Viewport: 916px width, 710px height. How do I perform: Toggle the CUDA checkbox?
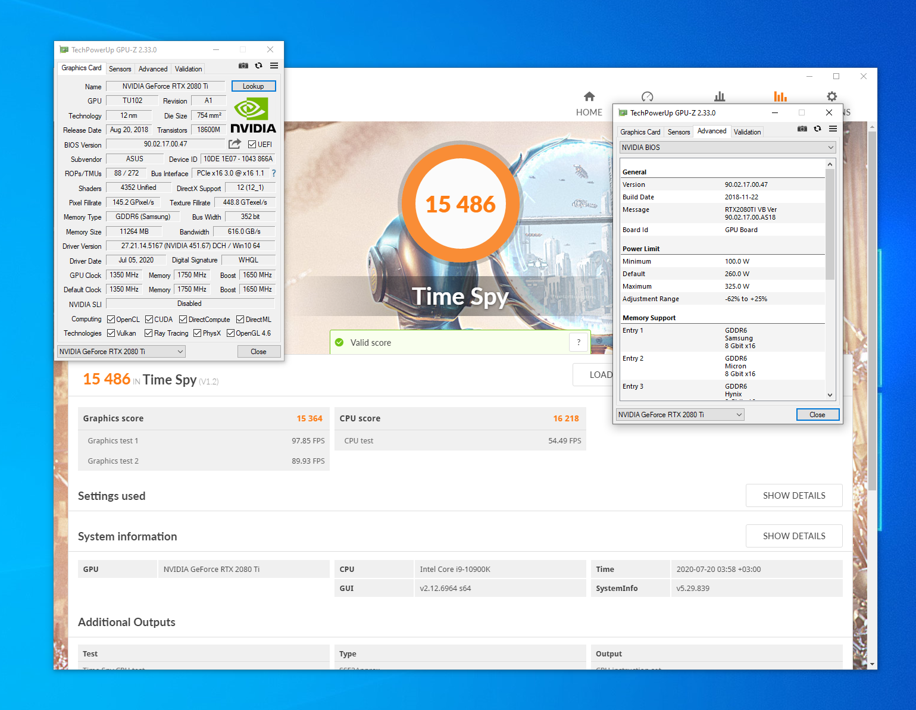tap(149, 320)
